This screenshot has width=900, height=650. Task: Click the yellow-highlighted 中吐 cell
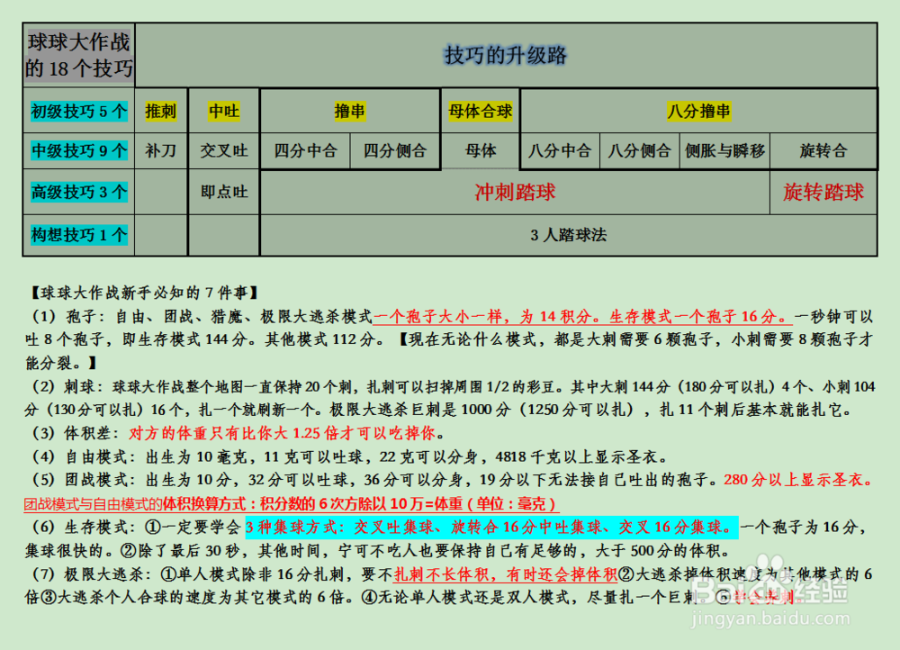[x=223, y=110]
